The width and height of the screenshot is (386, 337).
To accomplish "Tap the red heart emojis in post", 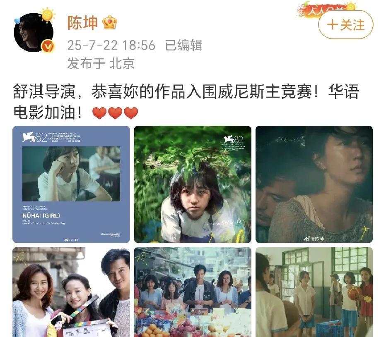I will [115, 113].
